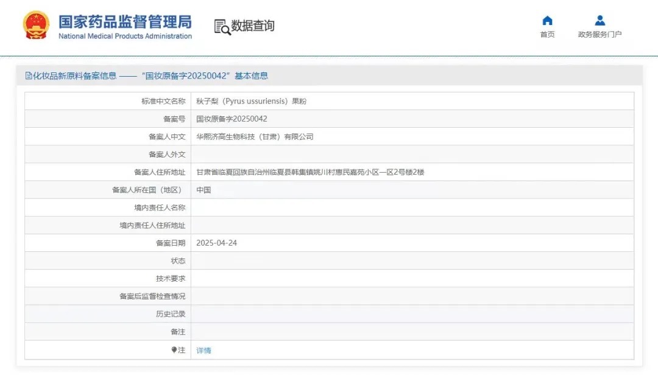Screen dimensions: 658x376
Task: Open the 数据查询 search icon
Action: (x=222, y=27)
